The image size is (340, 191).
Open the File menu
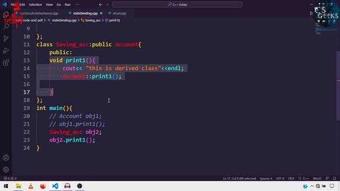point(13,5)
